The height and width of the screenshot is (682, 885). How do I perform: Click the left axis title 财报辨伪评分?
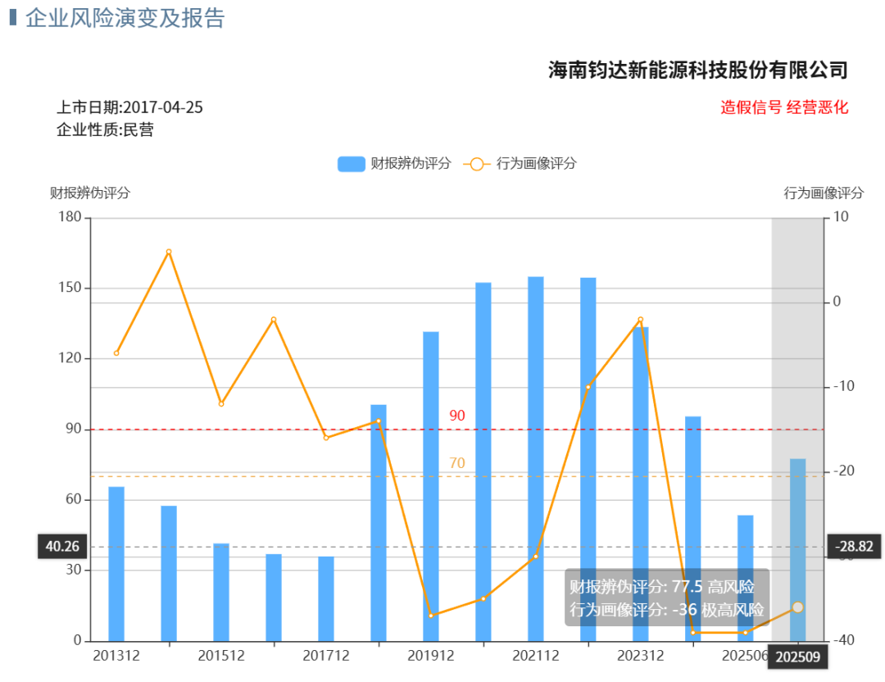[90, 193]
